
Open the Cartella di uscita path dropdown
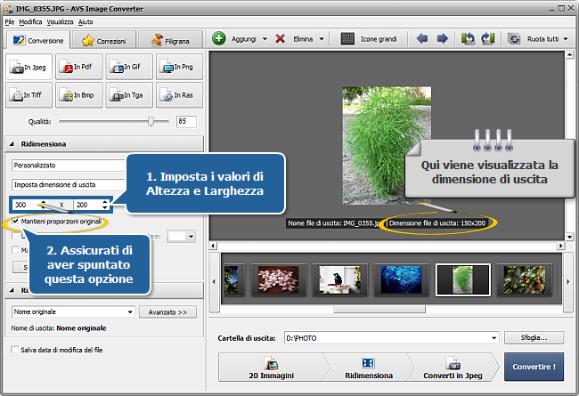[x=493, y=338]
